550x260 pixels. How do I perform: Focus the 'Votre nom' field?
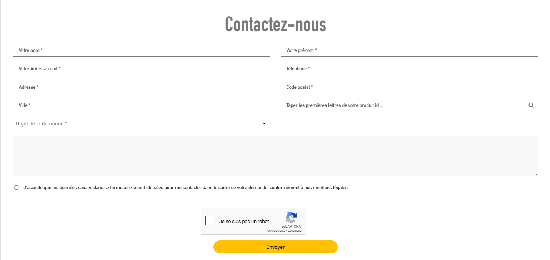pyautogui.click(x=142, y=50)
